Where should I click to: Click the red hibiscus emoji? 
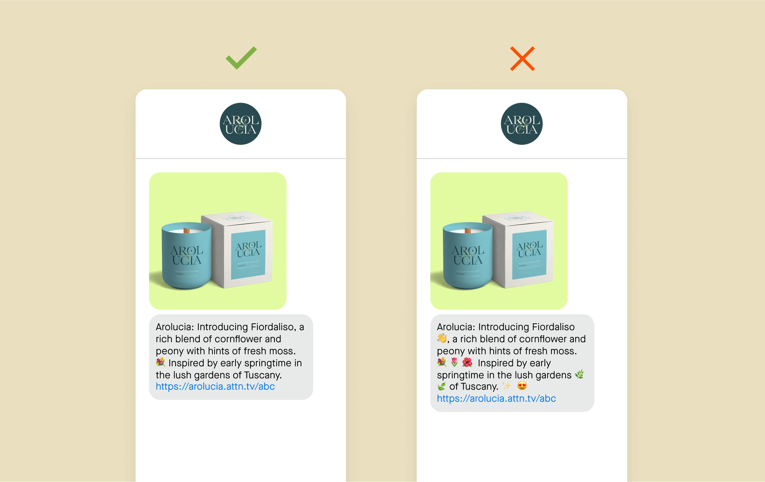467,362
